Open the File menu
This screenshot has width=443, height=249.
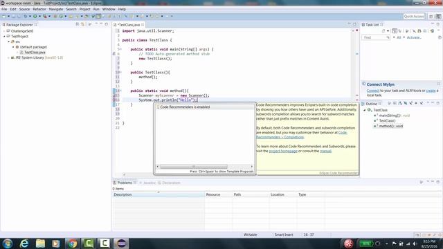(x=4, y=9)
